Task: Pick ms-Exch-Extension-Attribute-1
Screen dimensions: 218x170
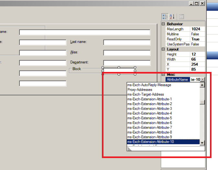Action: click(163, 99)
